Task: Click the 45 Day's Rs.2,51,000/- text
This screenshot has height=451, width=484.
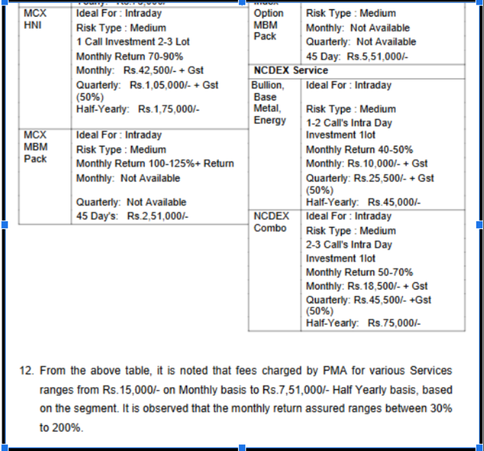Action: pyautogui.click(x=132, y=216)
